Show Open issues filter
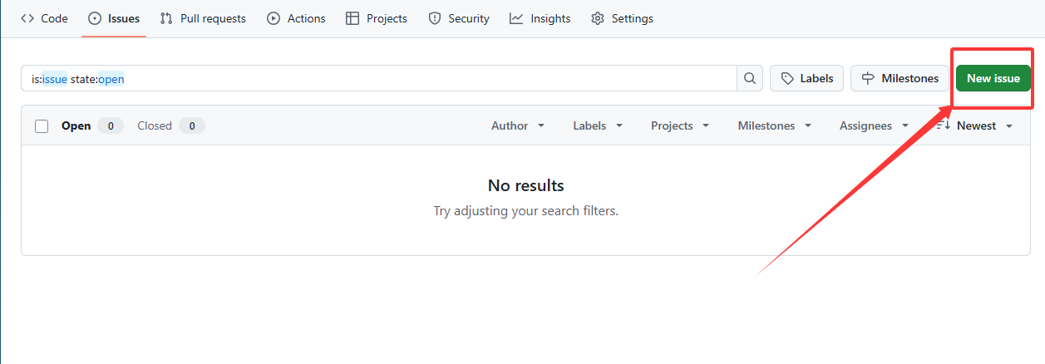The height and width of the screenshot is (364, 1045). pyautogui.click(x=76, y=126)
